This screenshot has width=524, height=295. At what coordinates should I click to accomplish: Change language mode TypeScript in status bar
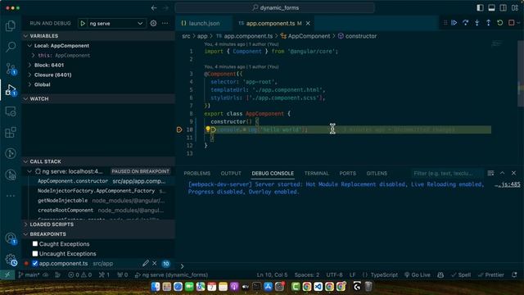click(384, 275)
